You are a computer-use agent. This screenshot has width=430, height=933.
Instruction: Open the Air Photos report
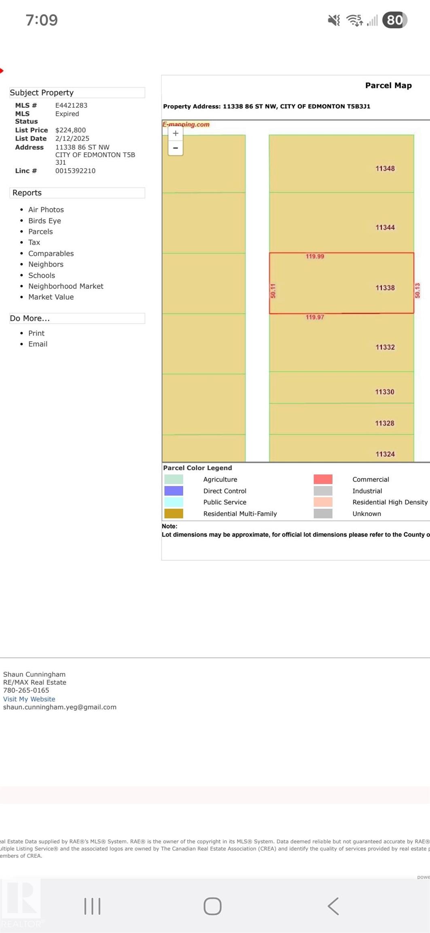[x=46, y=210]
